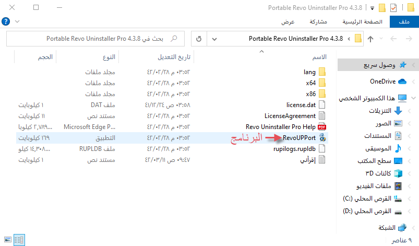Image resolution: width=419 pixels, height=246 pixels.
Task: Expand التنزيلات tree node
Action: [409, 111]
